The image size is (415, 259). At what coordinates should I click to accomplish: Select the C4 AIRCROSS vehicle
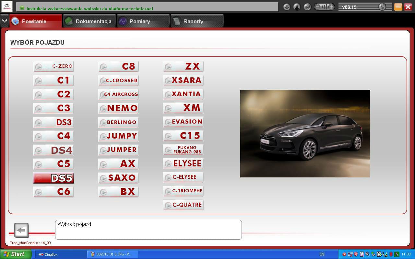click(118, 94)
